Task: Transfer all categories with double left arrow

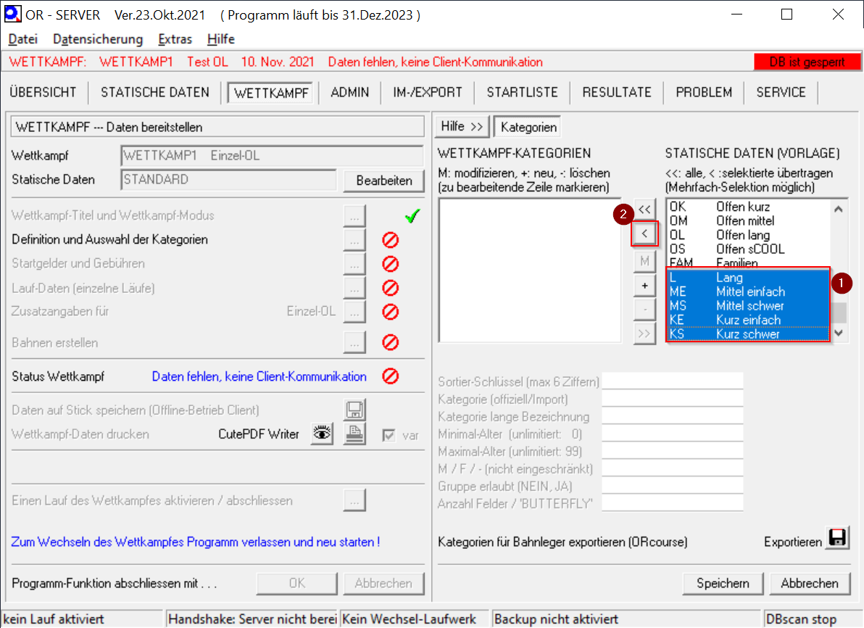Action: point(644,209)
